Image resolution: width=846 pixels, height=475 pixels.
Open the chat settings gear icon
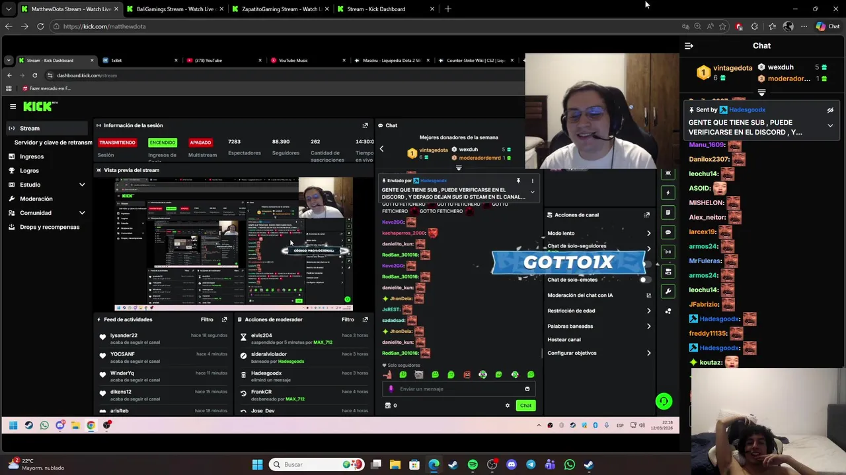tap(508, 406)
